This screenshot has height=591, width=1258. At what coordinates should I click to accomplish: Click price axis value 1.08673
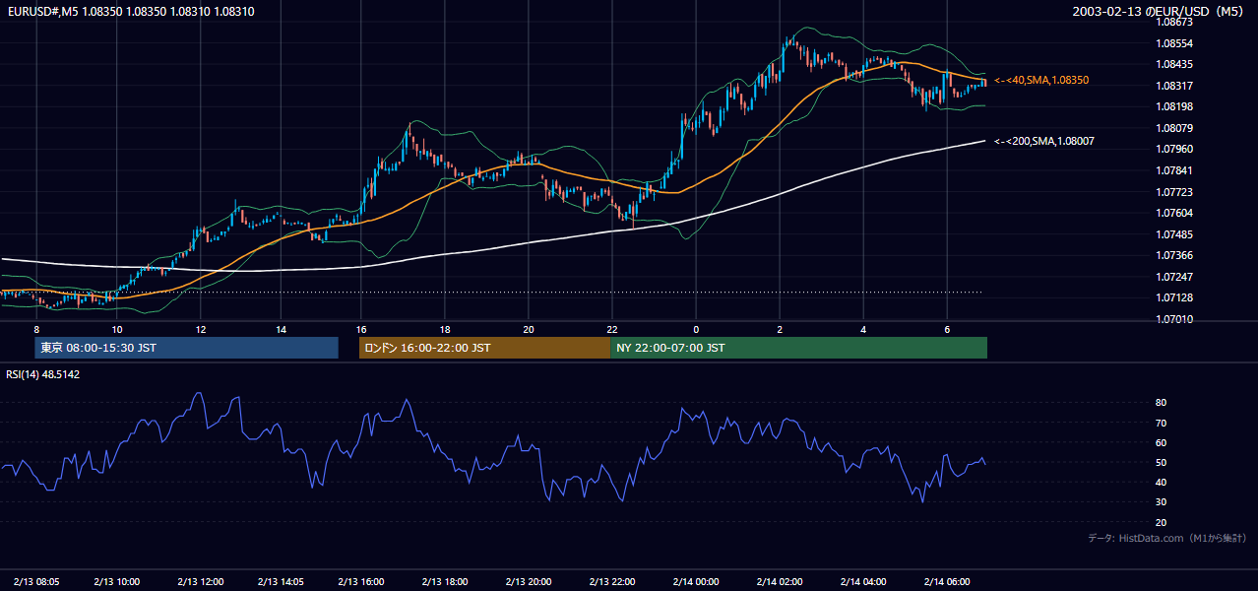click(1173, 22)
